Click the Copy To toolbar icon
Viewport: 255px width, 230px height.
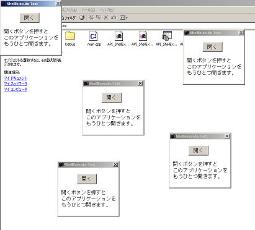(x=99, y=17)
